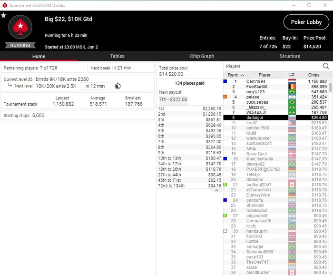The width and height of the screenshot is (333, 276).
Task: Select player DunkeyWins in the list
Action: pos(275,195)
